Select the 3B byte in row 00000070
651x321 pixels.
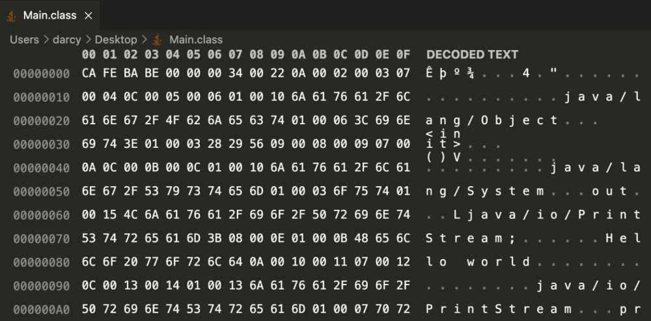tap(214, 238)
